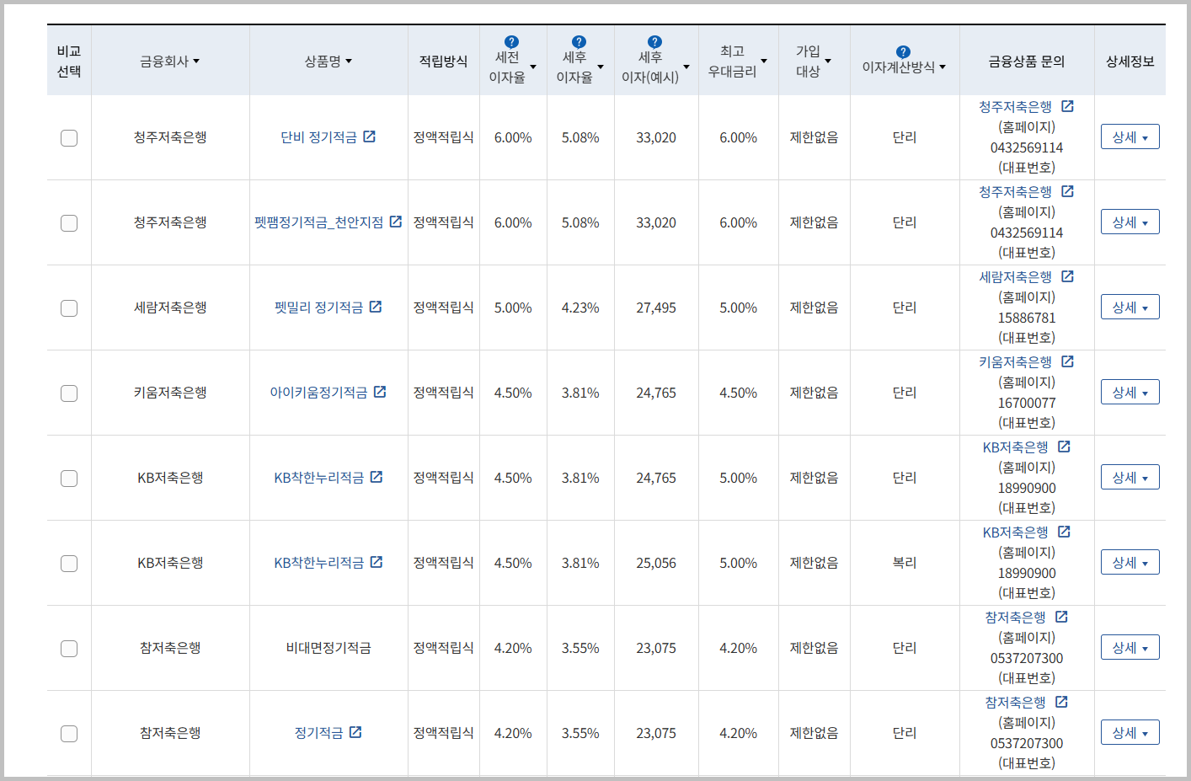Check the KB저축은행 복리 row compare box
1191x781 pixels.
pos(69,564)
